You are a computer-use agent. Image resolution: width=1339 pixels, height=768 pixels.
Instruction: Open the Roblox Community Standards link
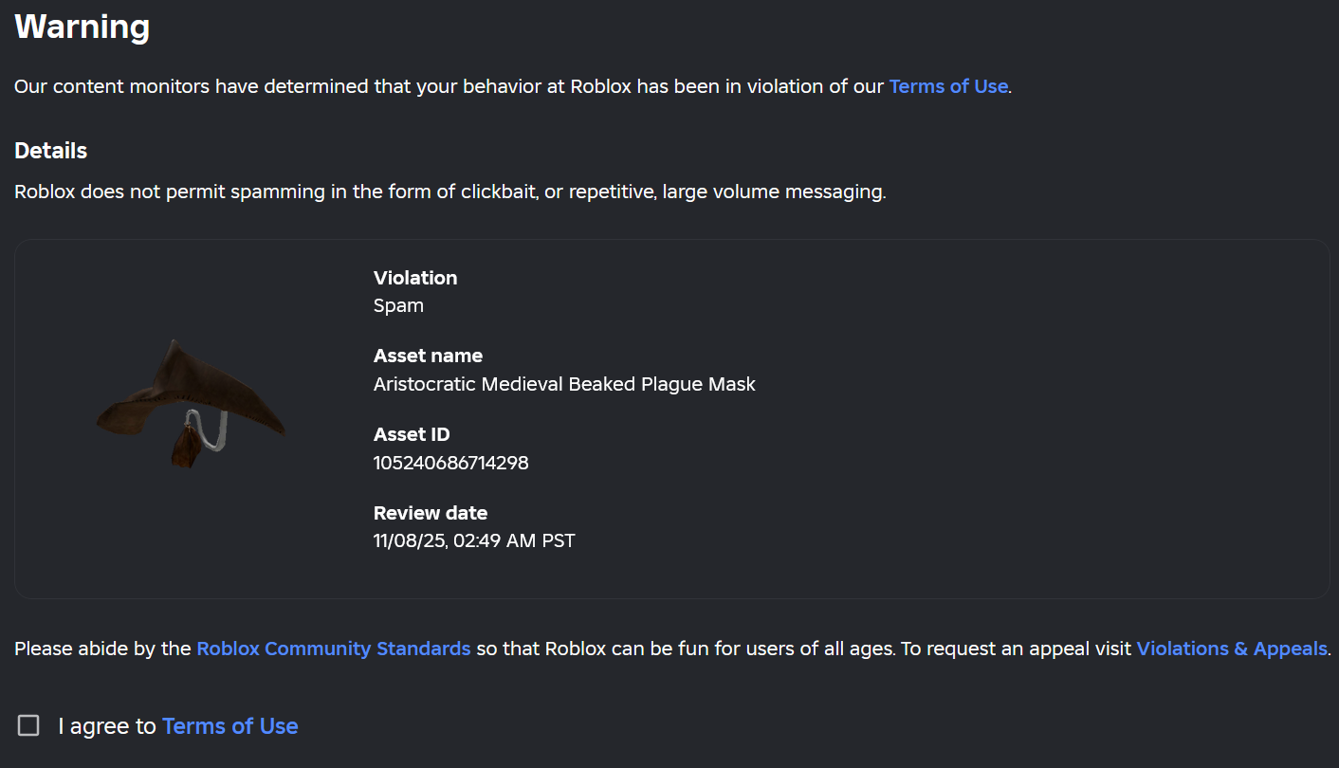(x=333, y=649)
